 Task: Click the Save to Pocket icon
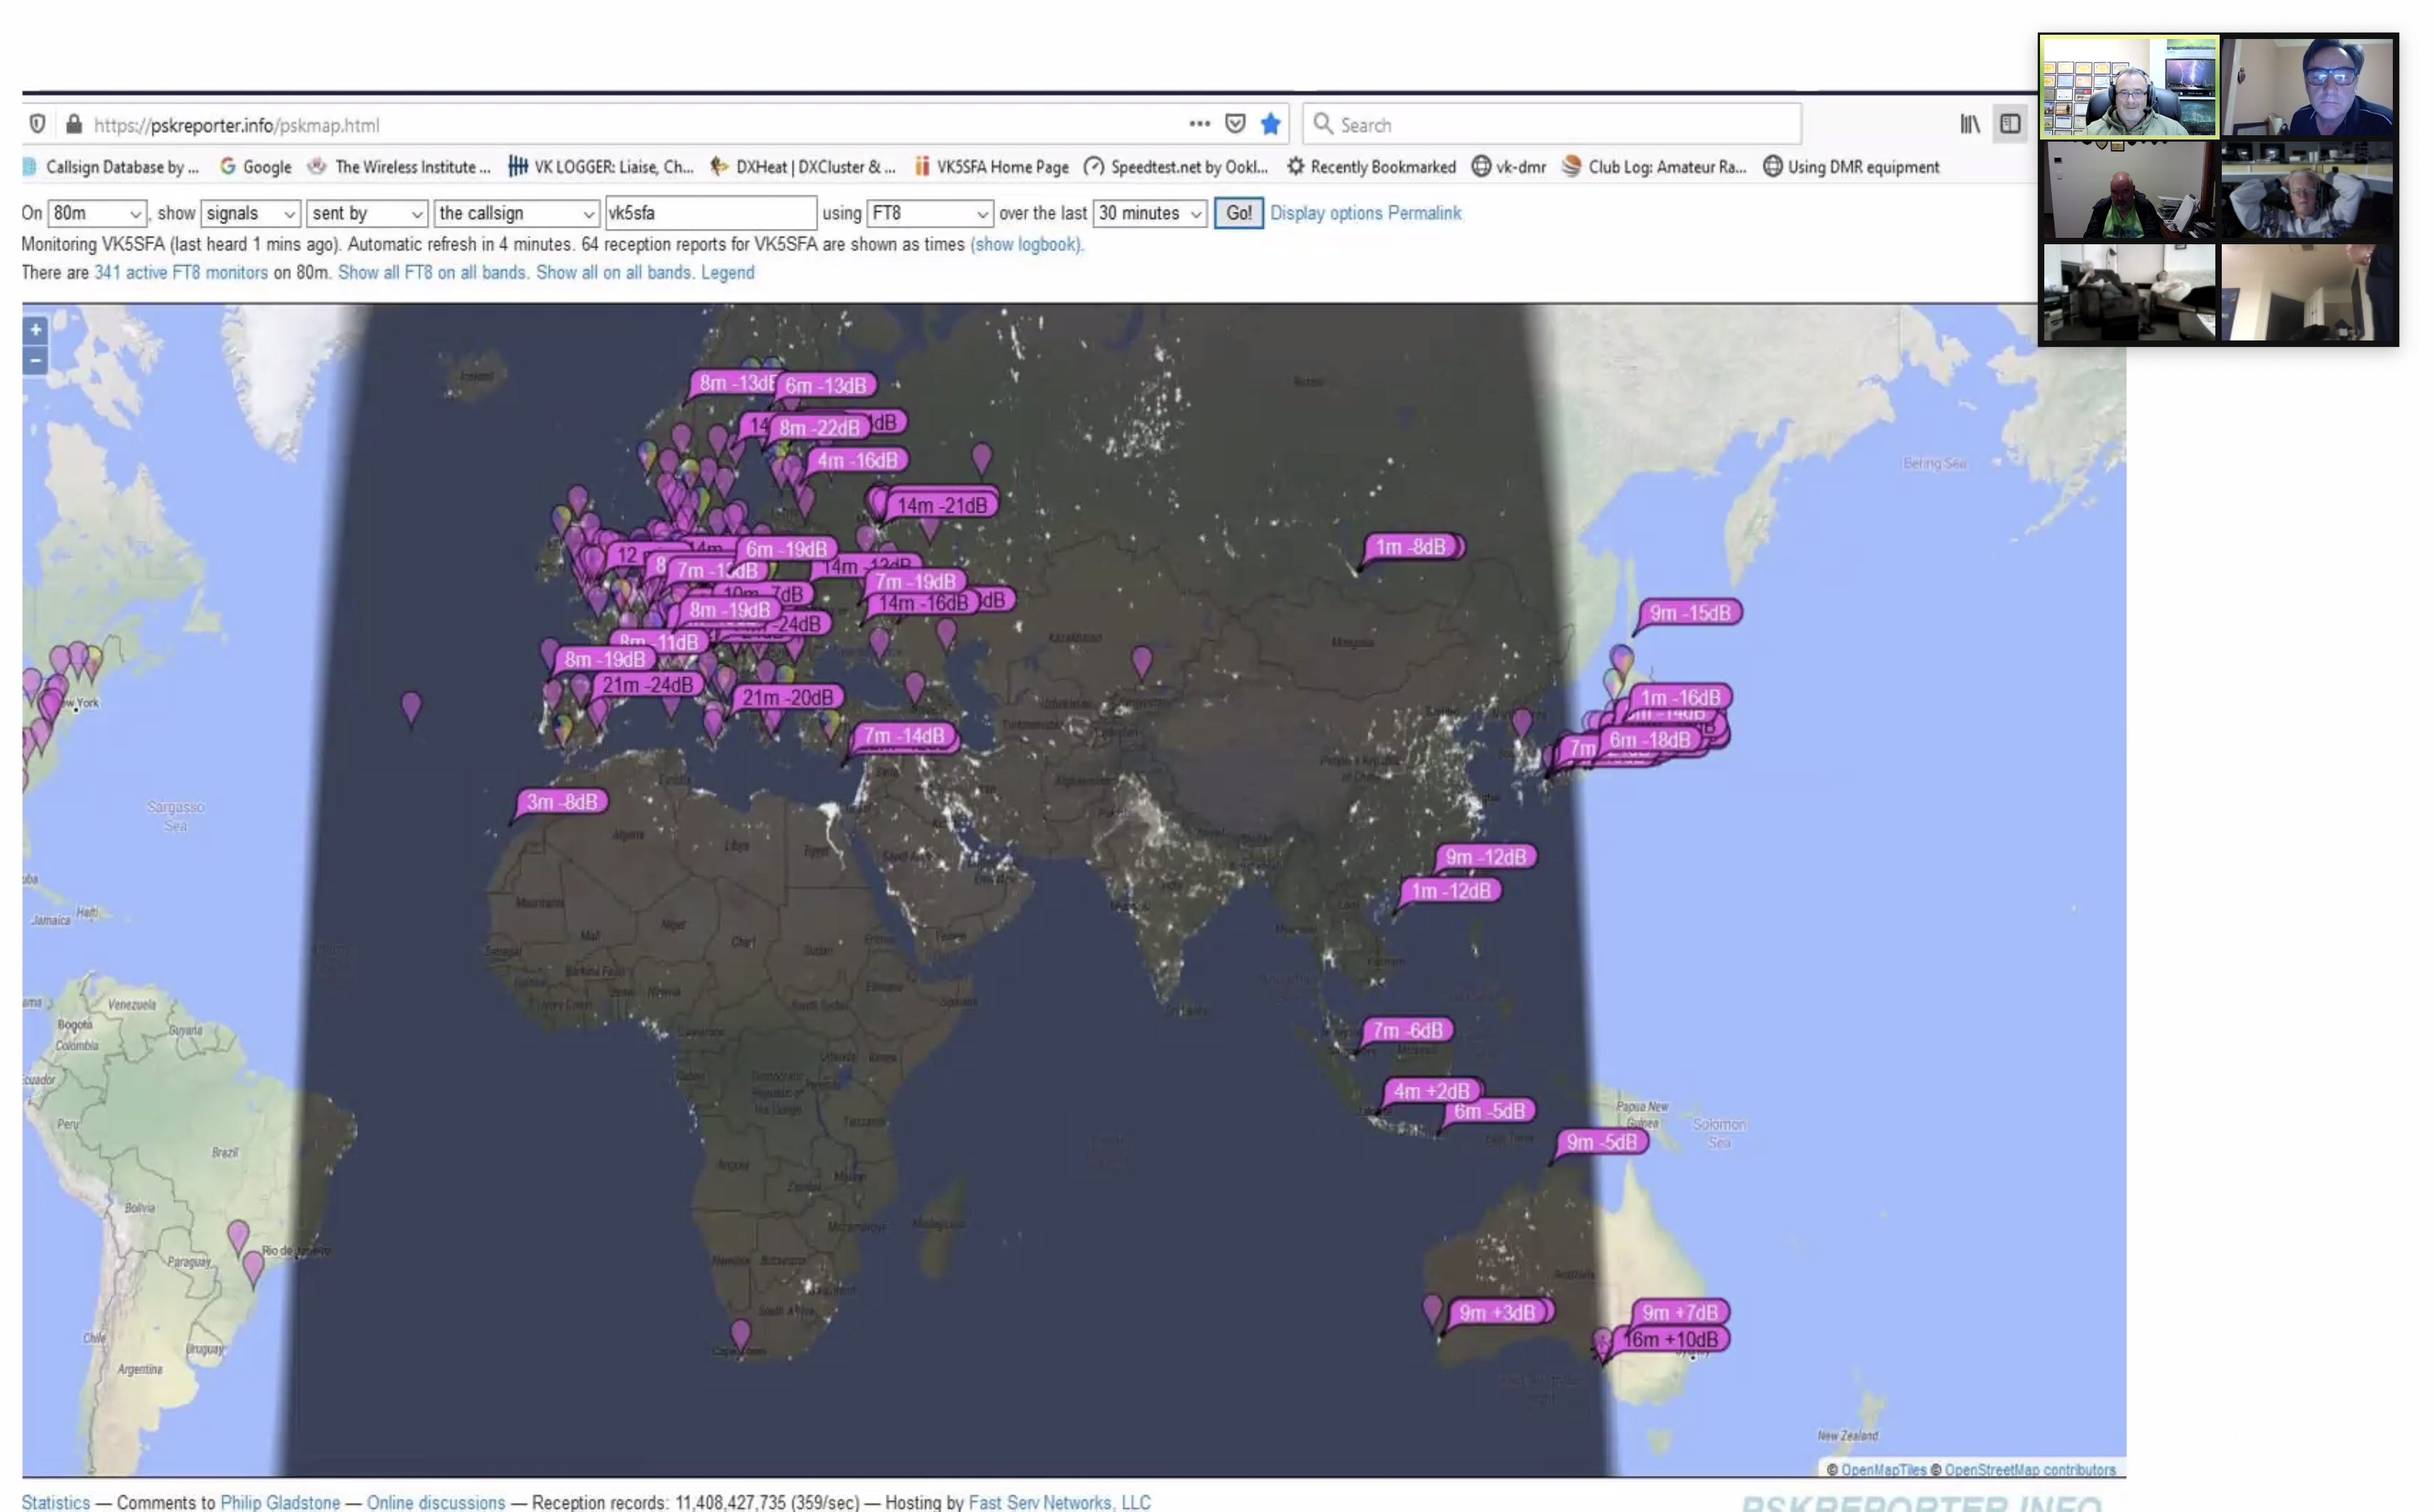click(x=1235, y=124)
